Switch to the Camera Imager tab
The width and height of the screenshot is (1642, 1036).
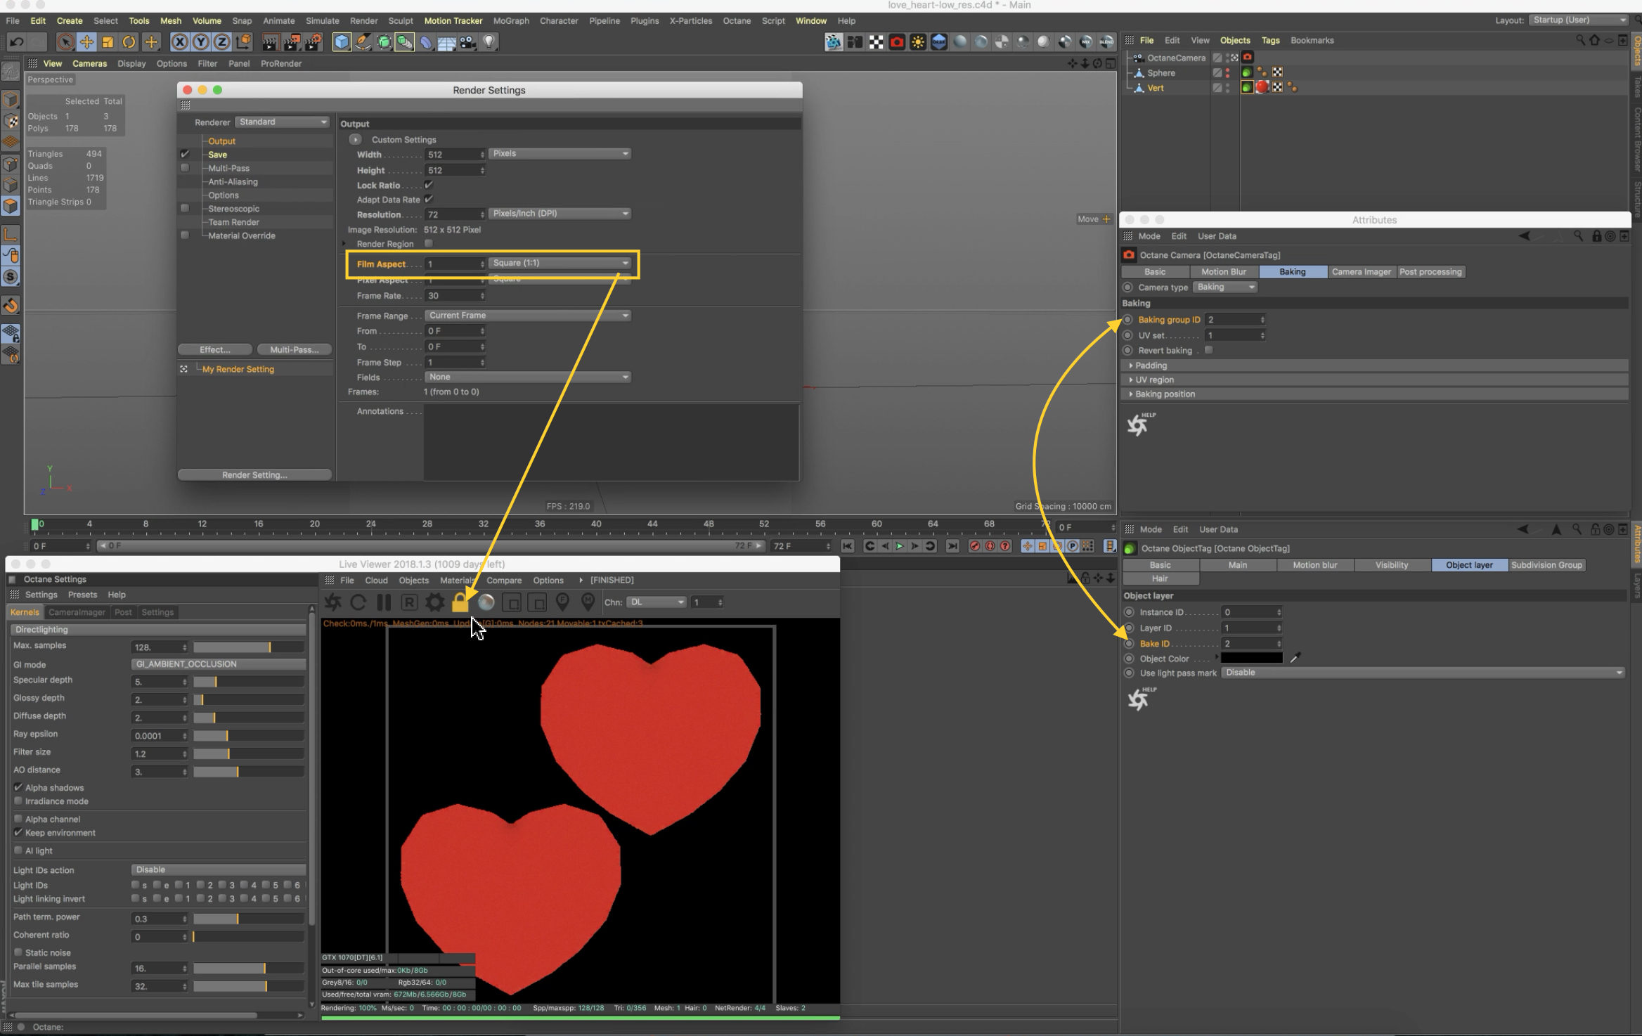(x=1361, y=272)
